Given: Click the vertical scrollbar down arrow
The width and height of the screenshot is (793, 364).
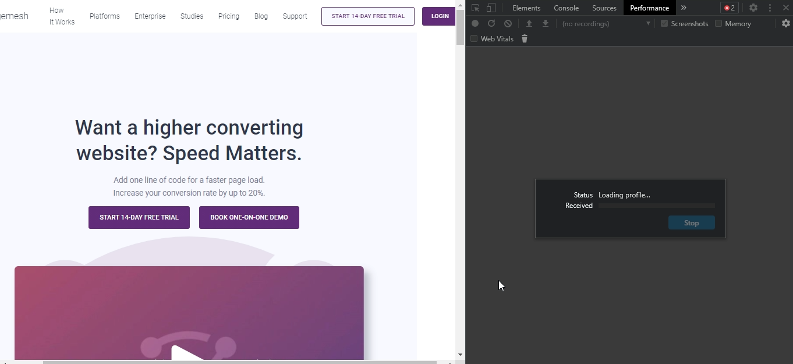Looking at the screenshot, I should [x=460, y=354].
